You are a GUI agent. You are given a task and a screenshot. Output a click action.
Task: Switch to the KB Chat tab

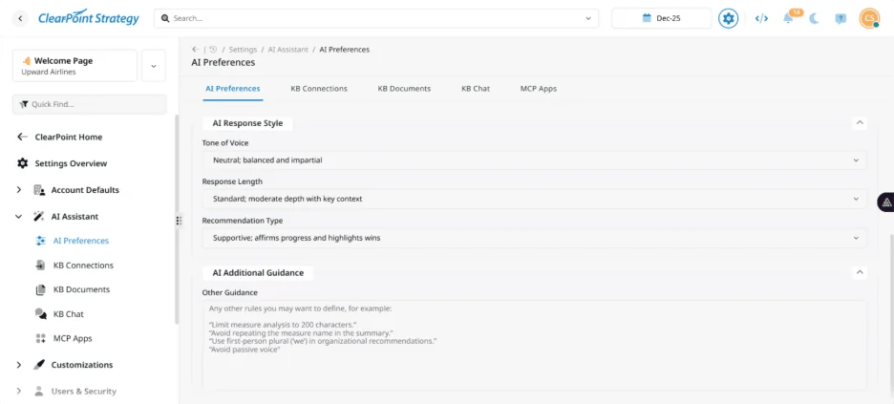[476, 88]
